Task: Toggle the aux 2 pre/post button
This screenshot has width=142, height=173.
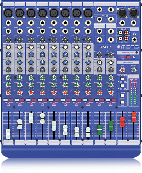Action: 122,86
